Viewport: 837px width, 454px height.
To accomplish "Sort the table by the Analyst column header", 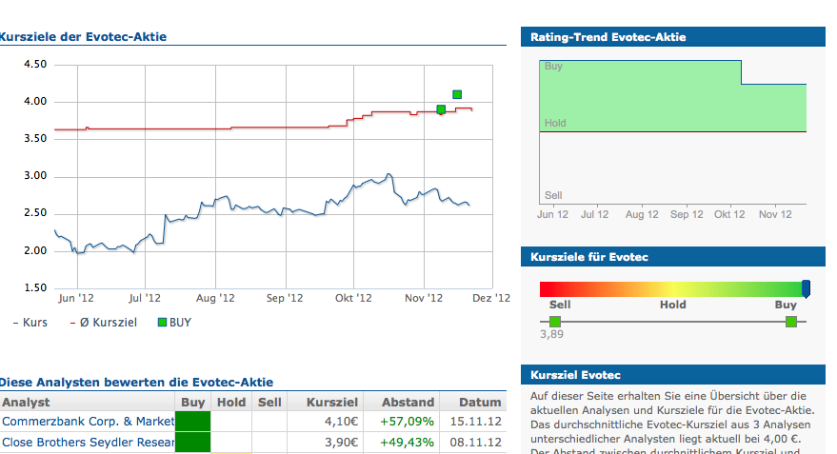I will coord(88,402).
